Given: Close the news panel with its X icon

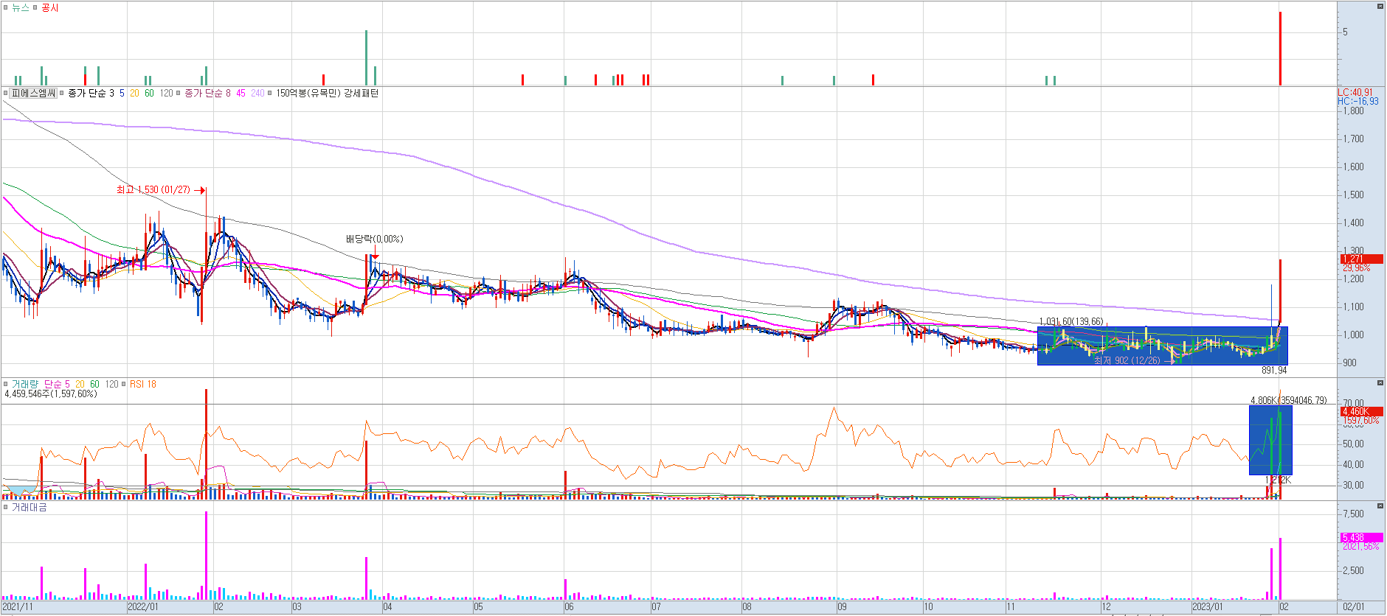Looking at the screenshot, I should click(x=1380, y=6).
